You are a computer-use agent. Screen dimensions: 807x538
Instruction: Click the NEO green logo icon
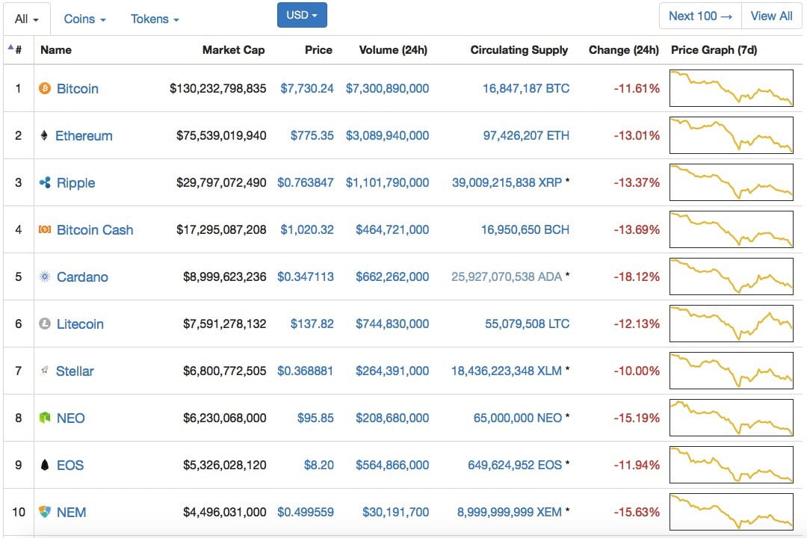[x=45, y=418]
